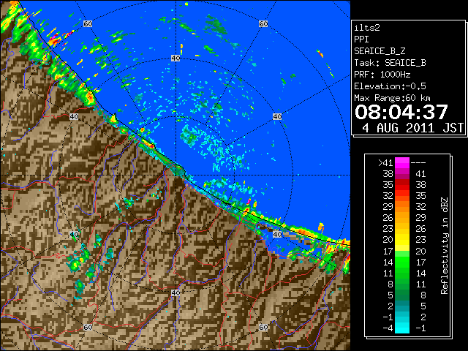Select the "Task: SEAICE_B" line
The width and height of the screenshot is (468, 351).
coord(390,63)
